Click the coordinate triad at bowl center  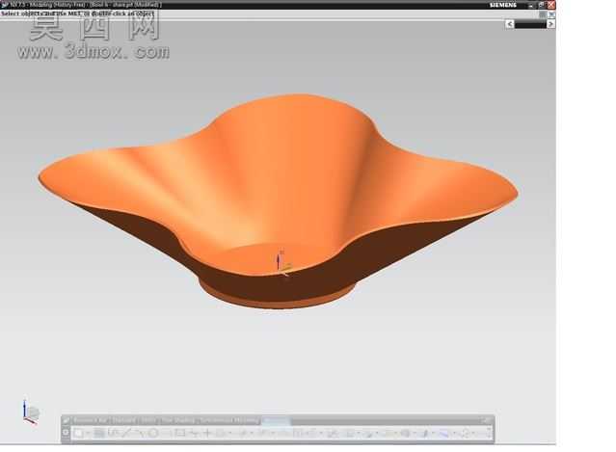pyautogui.click(x=282, y=263)
